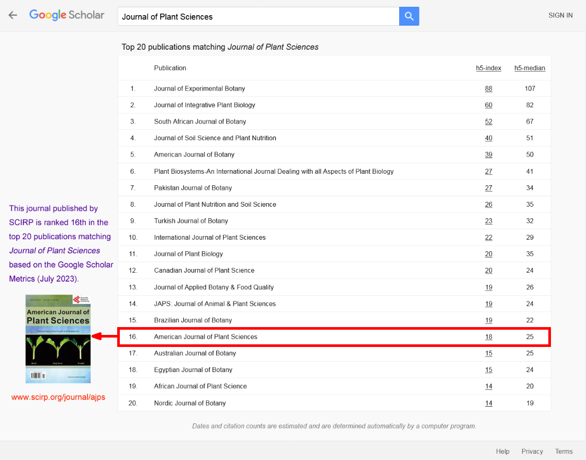Click the back arrow icon
Screen dimensions: 586x460
13,15
